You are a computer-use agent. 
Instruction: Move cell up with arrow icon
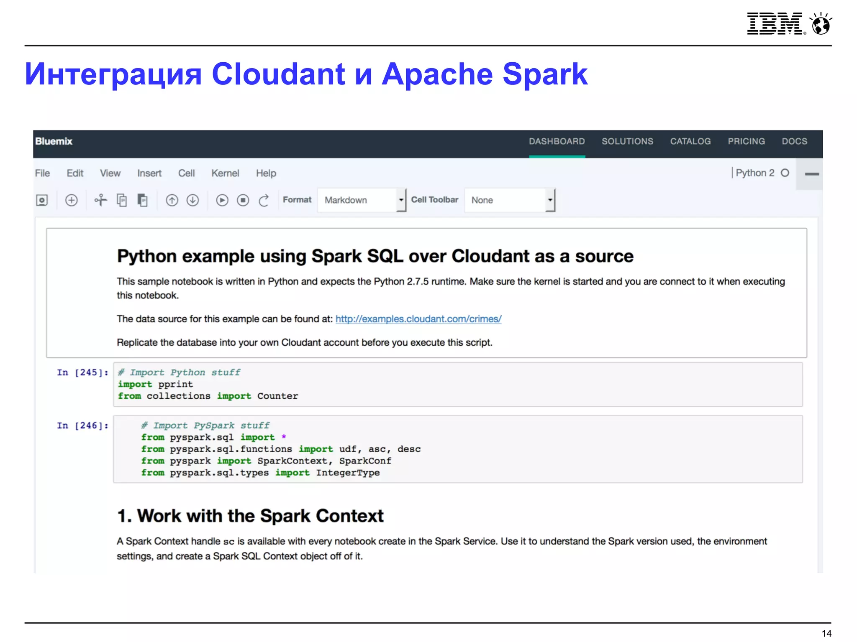coord(172,200)
